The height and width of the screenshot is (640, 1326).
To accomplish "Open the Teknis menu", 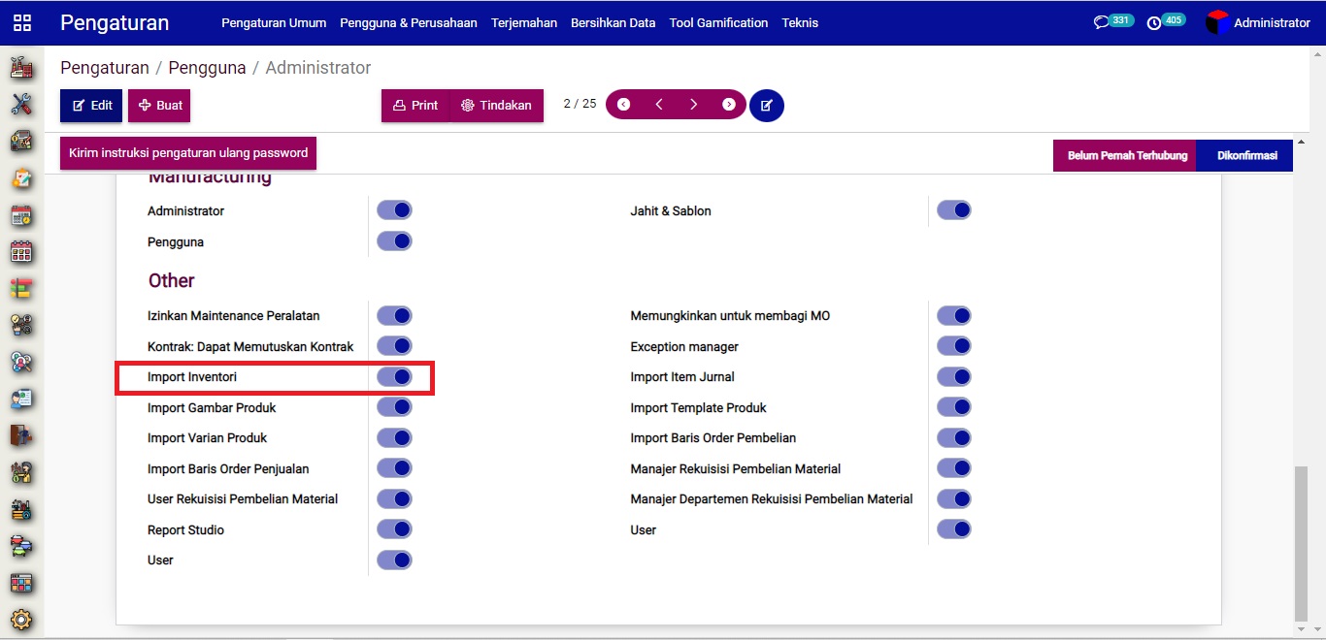I will click(800, 22).
